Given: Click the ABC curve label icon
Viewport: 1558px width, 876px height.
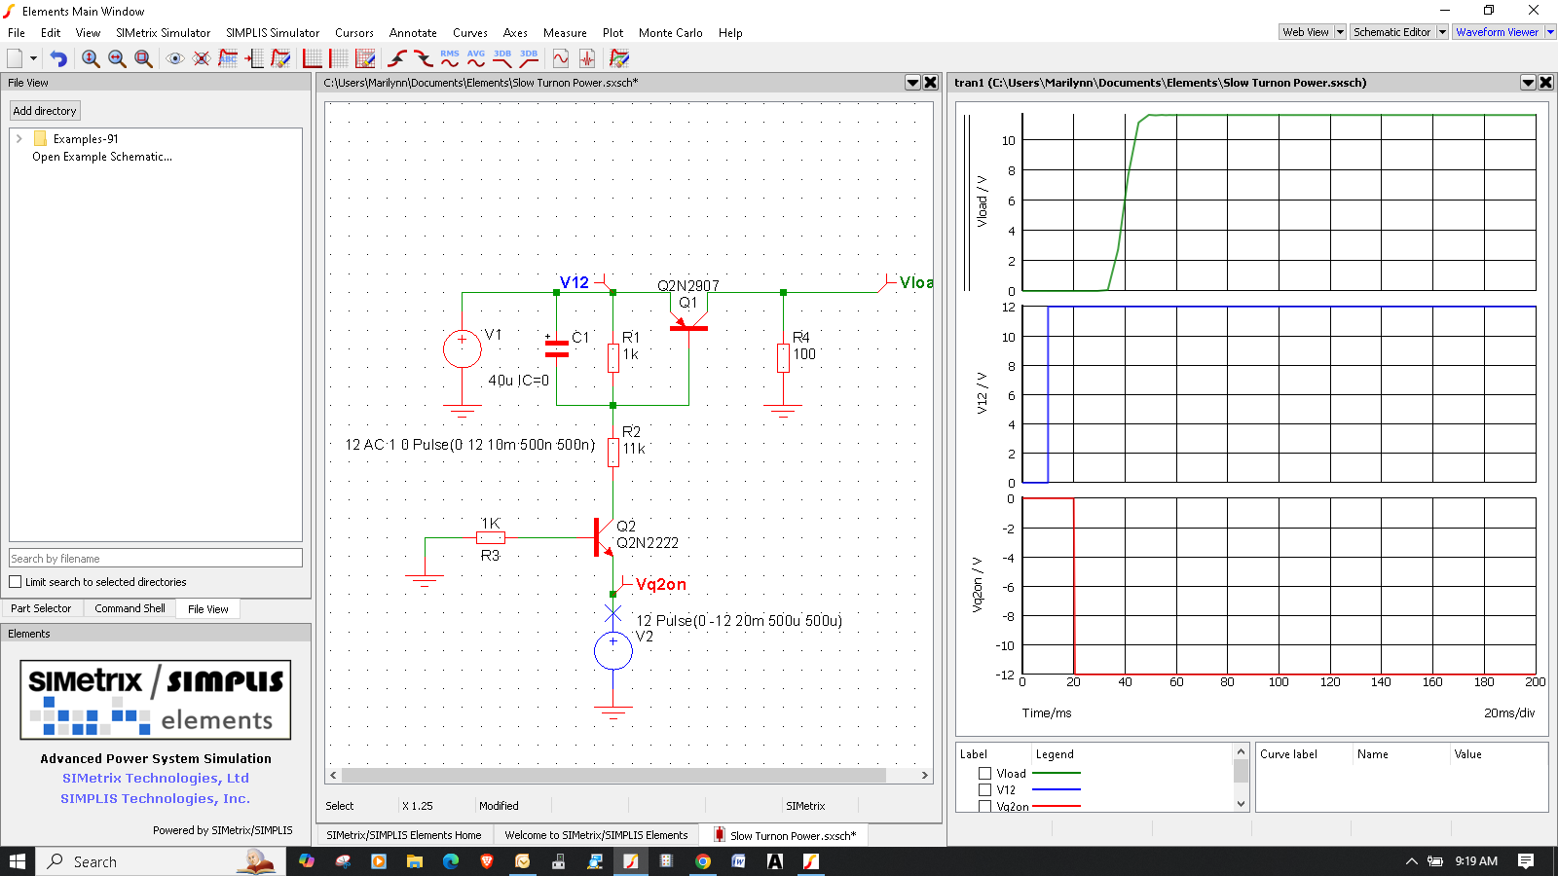Looking at the screenshot, I should [x=228, y=58].
